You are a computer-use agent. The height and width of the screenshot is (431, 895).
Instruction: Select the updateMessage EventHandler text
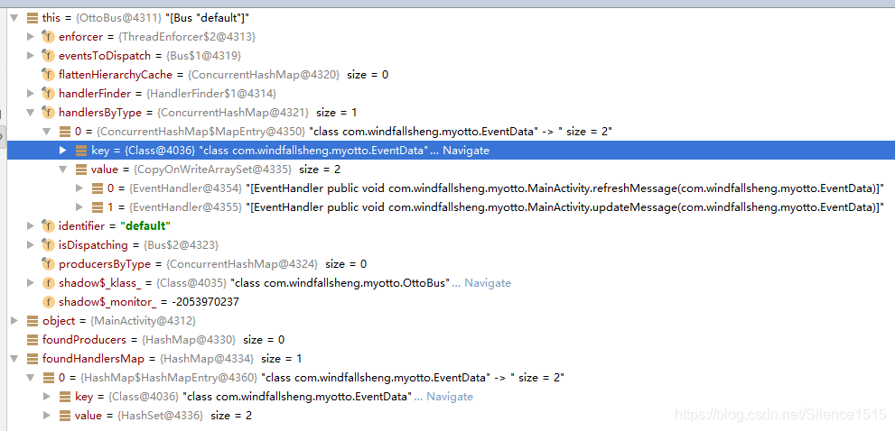565,207
